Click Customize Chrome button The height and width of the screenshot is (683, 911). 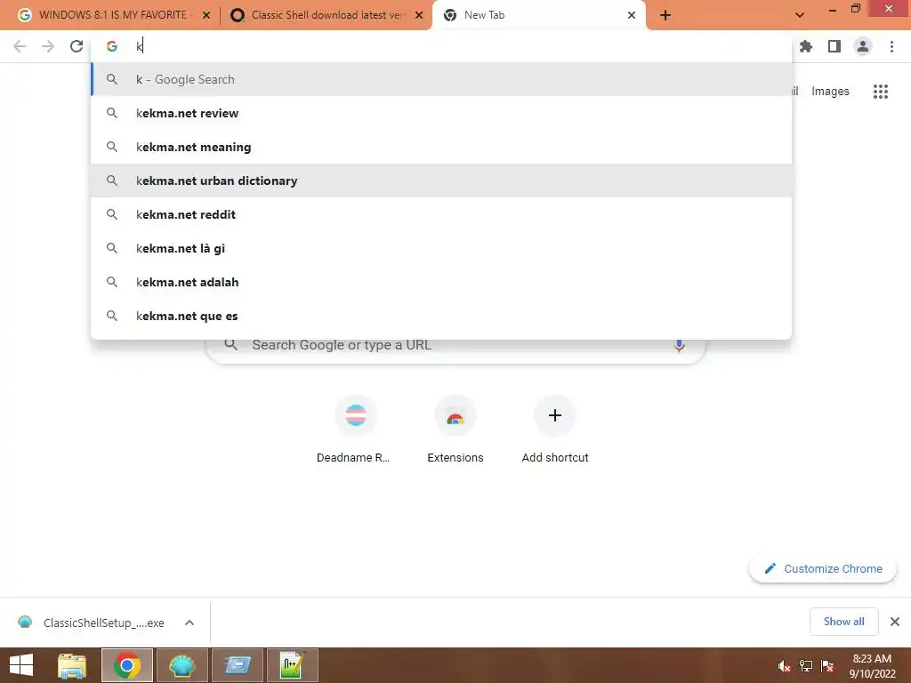coord(823,568)
